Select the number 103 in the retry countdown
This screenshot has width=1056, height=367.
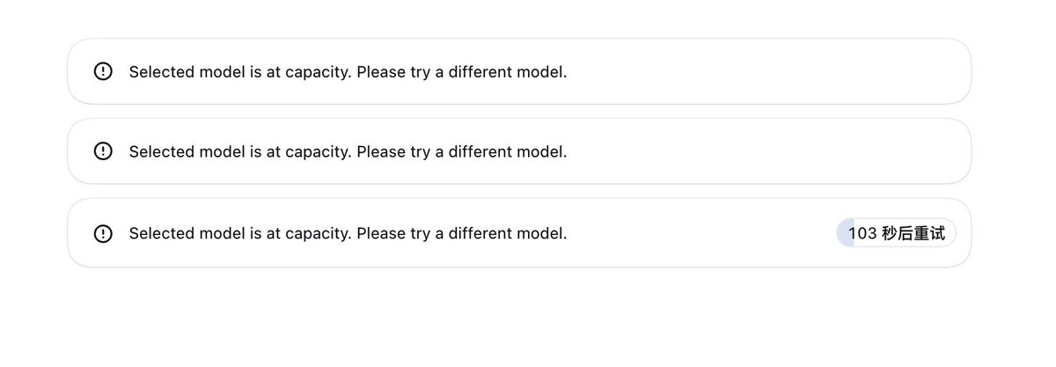[862, 233]
